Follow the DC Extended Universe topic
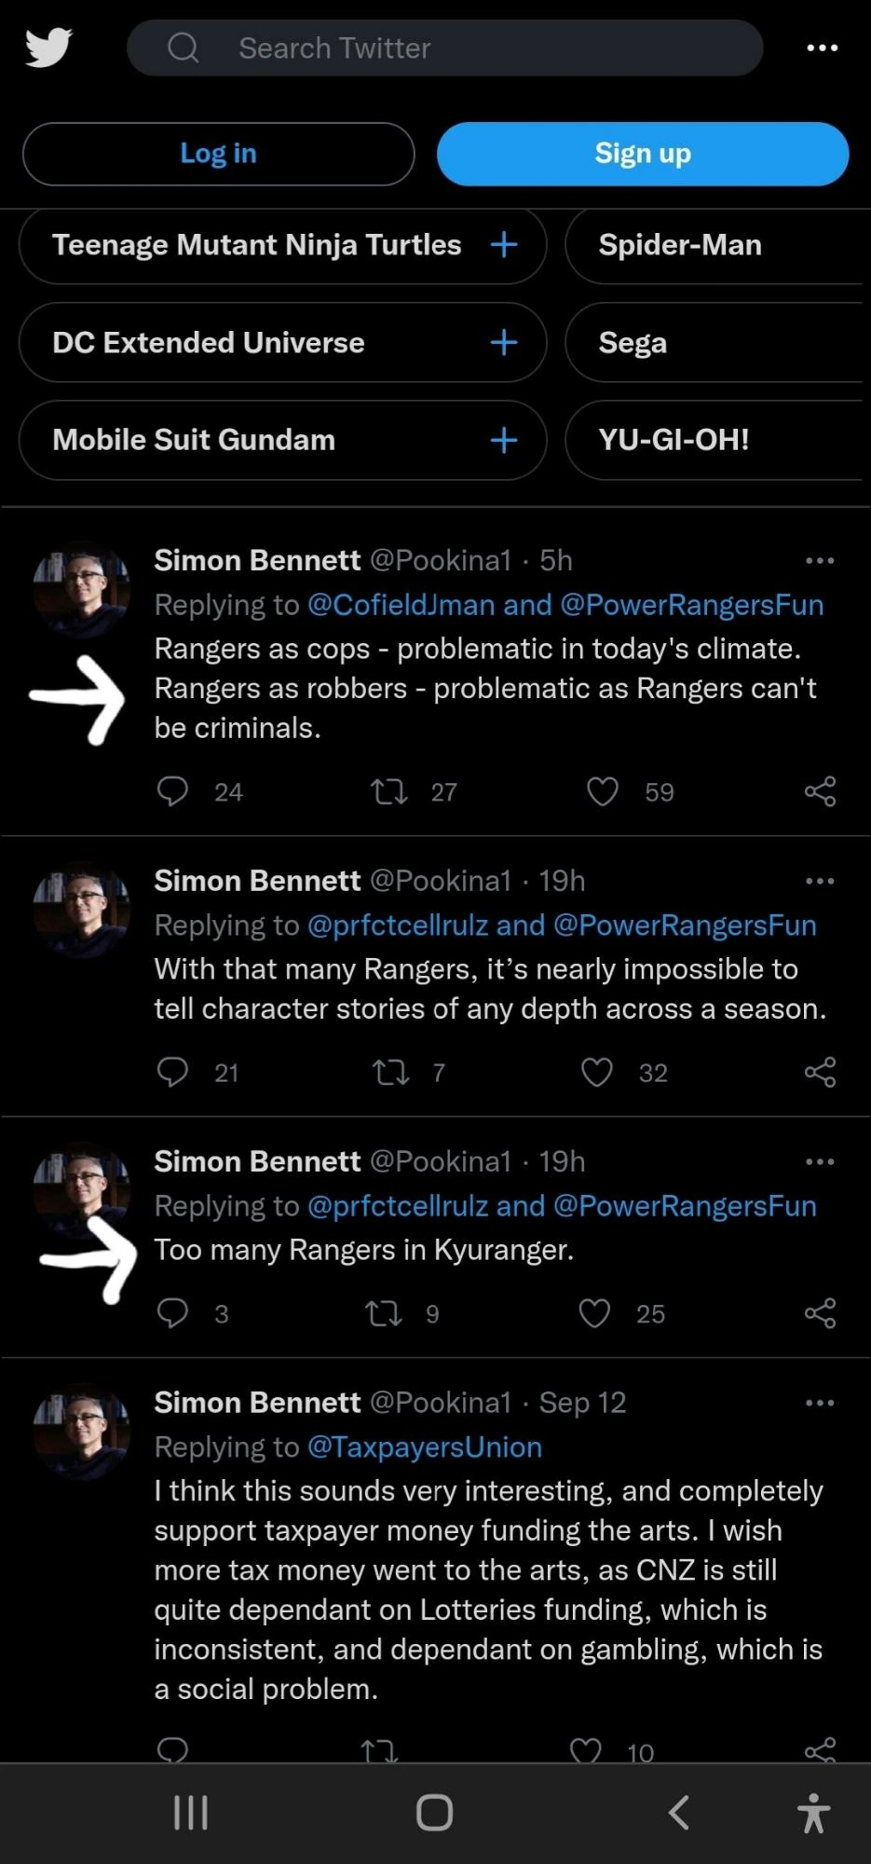The height and width of the screenshot is (1864, 871). point(504,343)
